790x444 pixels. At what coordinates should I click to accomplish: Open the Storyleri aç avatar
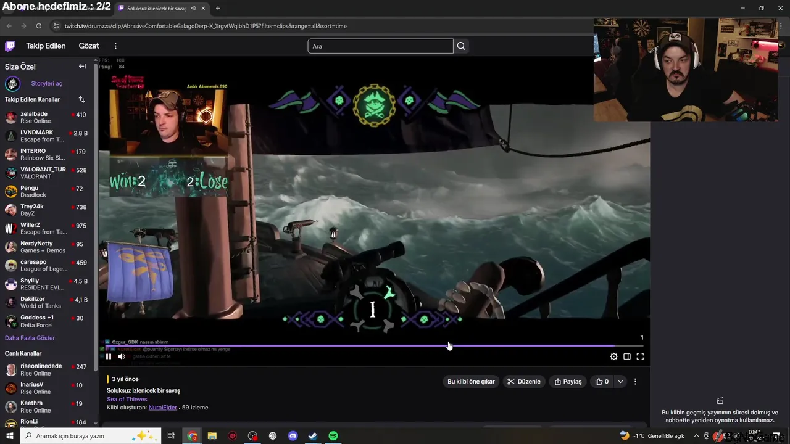pos(12,84)
